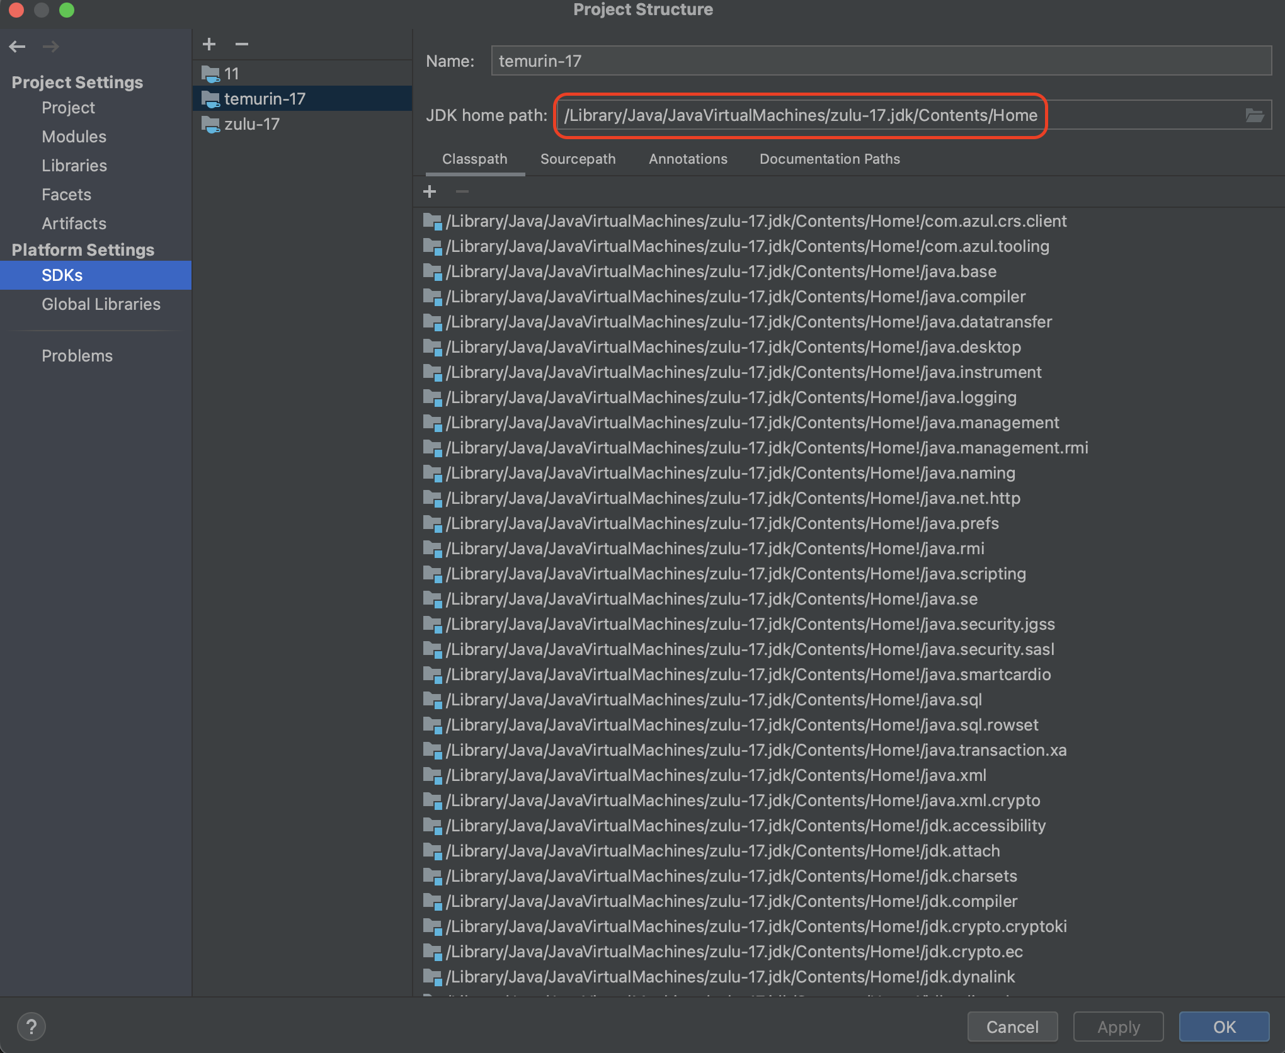Click the add classpath entry plus icon
This screenshot has width=1285, height=1053.
(x=430, y=191)
